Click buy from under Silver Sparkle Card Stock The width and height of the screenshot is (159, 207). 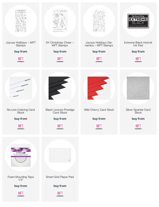[138, 119]
